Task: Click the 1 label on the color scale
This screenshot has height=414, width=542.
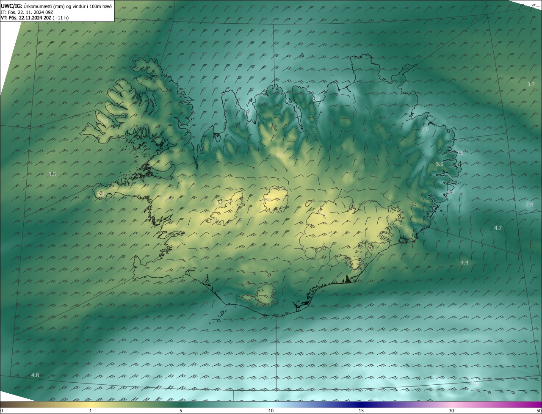Action: (x=91, y=411)
